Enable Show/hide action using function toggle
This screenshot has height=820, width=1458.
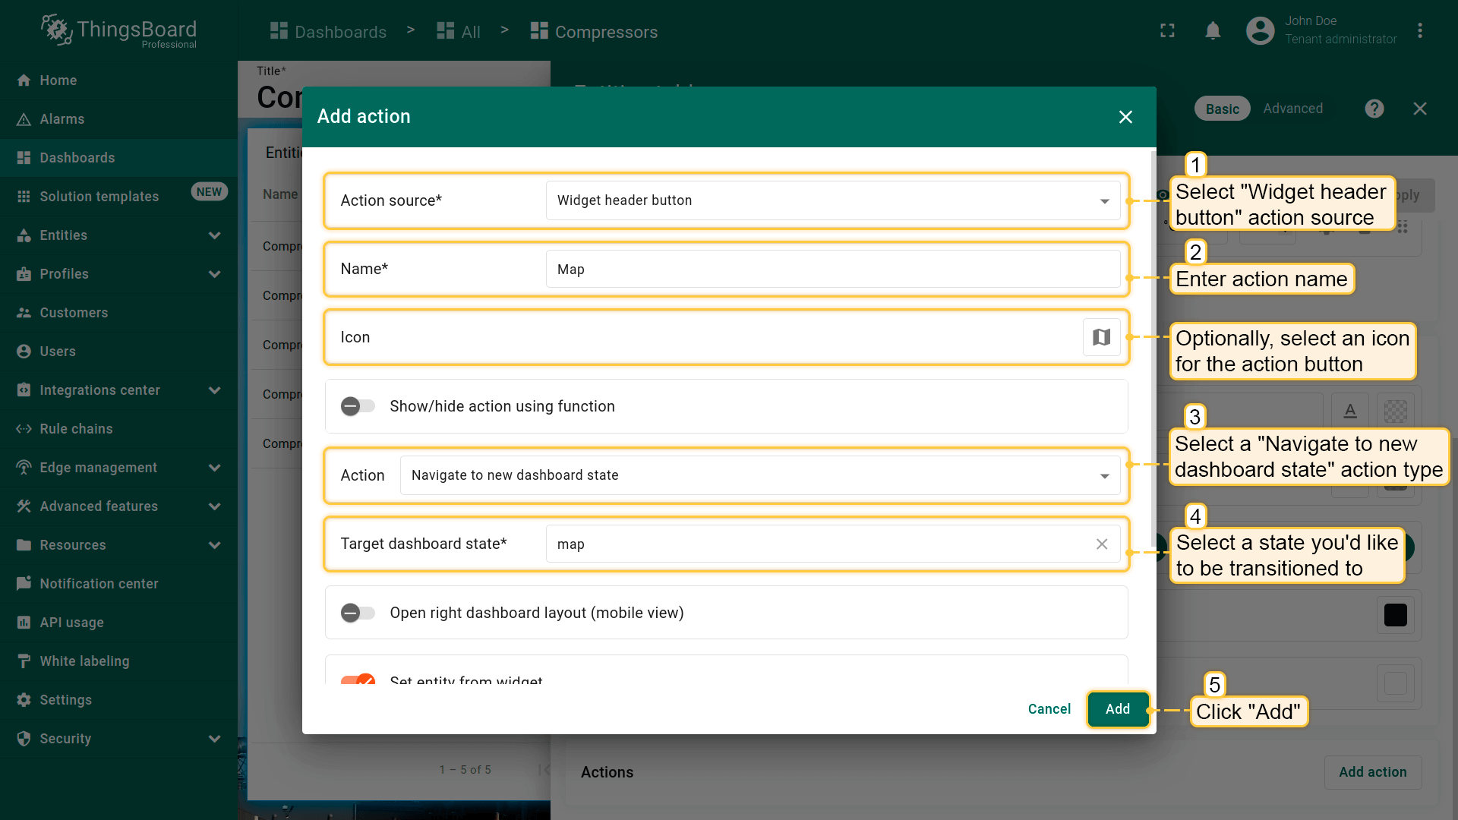click(358, 406)
